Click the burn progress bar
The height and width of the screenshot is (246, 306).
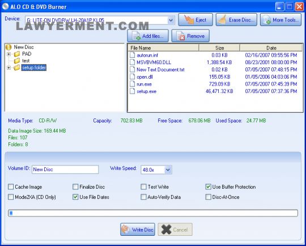tap(153, 213)
